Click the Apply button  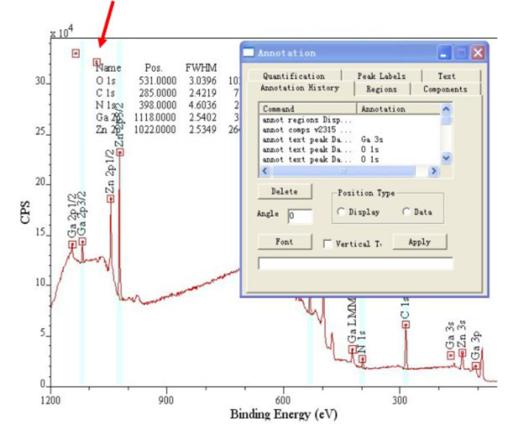(420, 242)
